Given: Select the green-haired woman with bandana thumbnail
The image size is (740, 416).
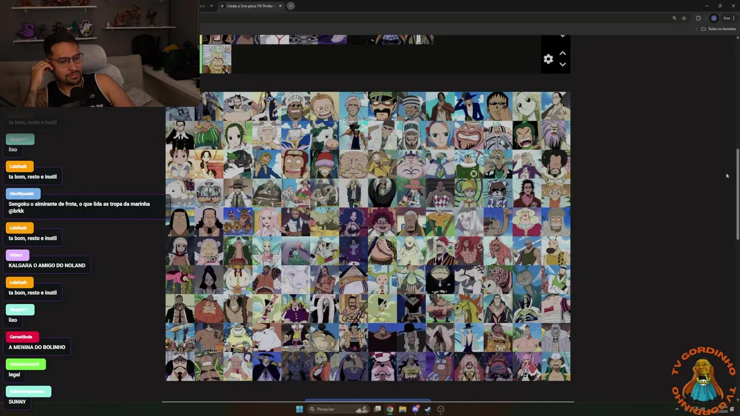Looking at the screenshot, I should coord(238,136).
